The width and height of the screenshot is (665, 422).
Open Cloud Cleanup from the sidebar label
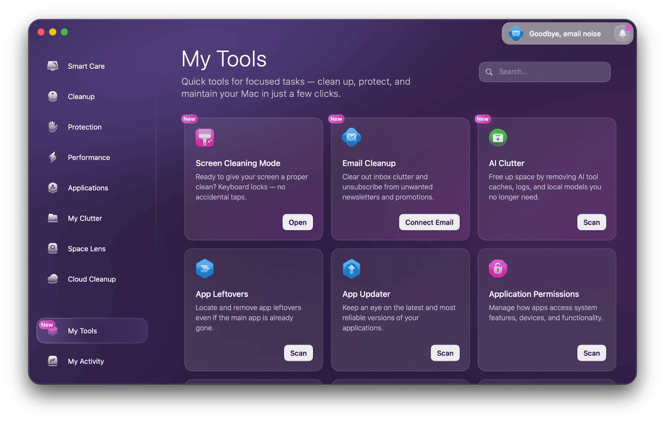coord(92,279)
